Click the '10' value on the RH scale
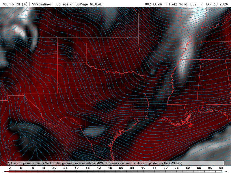Image resolution: width=231 pixels, height=173 pixels. click(32, 168)
